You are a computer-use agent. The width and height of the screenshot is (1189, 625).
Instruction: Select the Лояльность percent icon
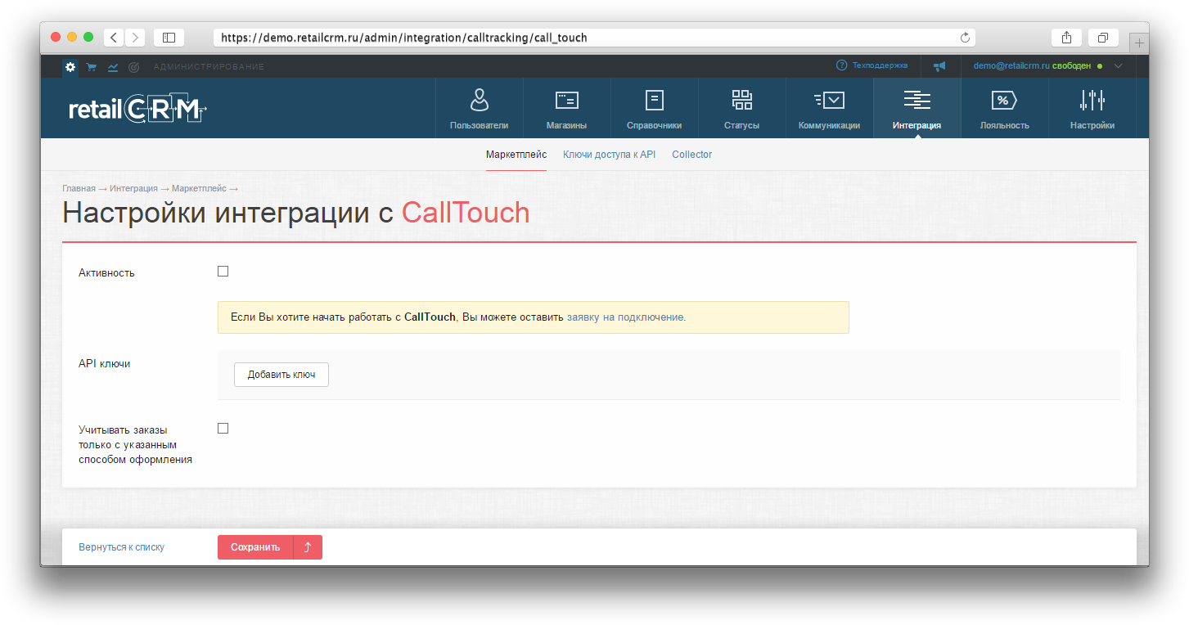pos(1004,100)
